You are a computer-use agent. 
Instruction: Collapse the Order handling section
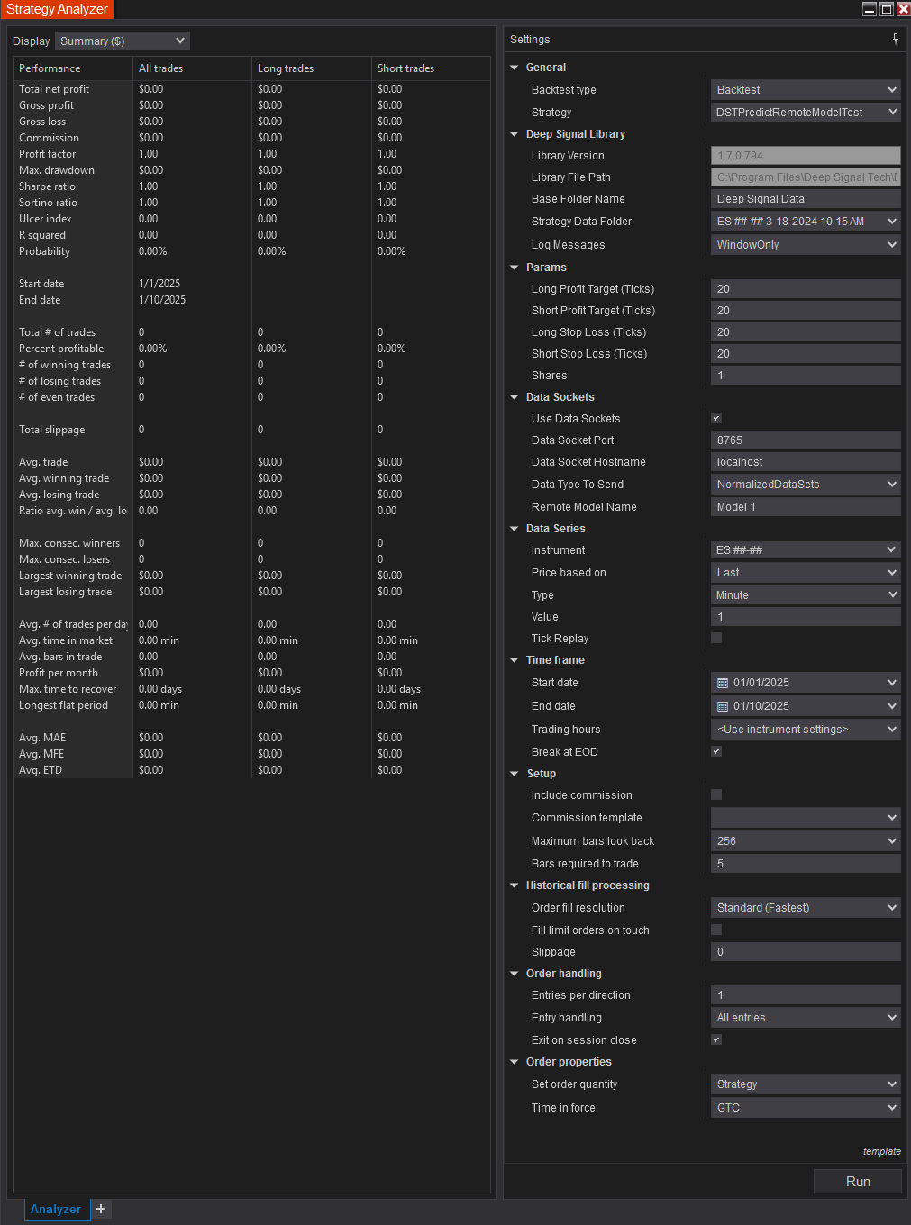tap(515, 974)
